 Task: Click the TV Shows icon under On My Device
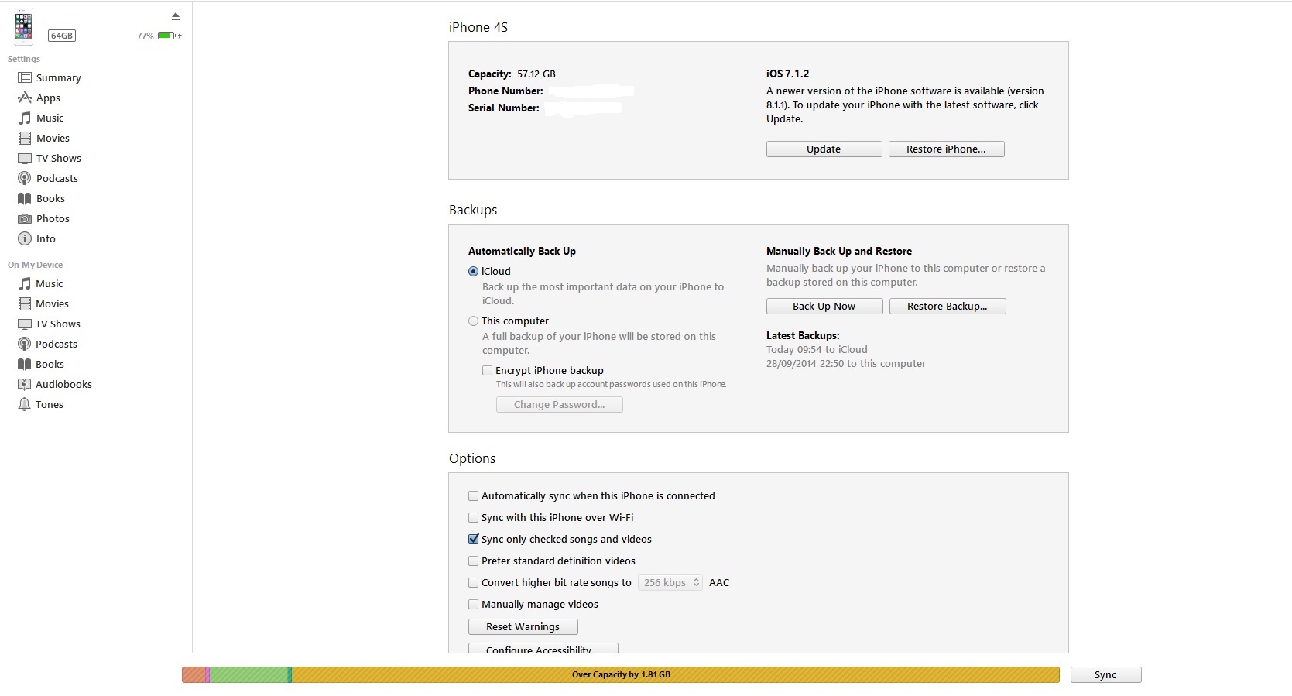tap(25, 324)
